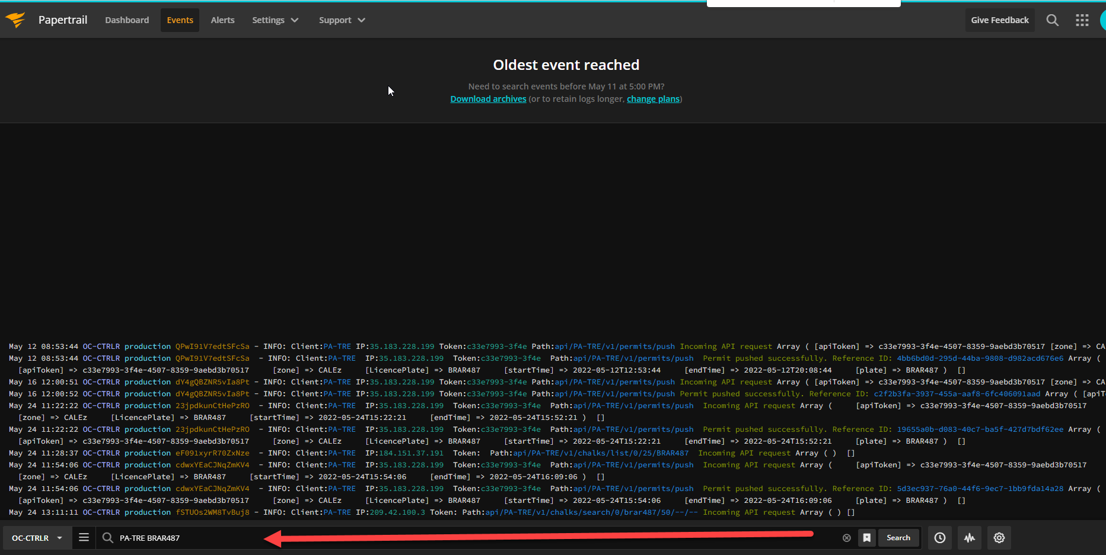Click program fSTUOs2WM8TvBuj8 in May 24 13:11:11 row
Viewport: 1106px width, 555px height.
(x=212, y=512)
